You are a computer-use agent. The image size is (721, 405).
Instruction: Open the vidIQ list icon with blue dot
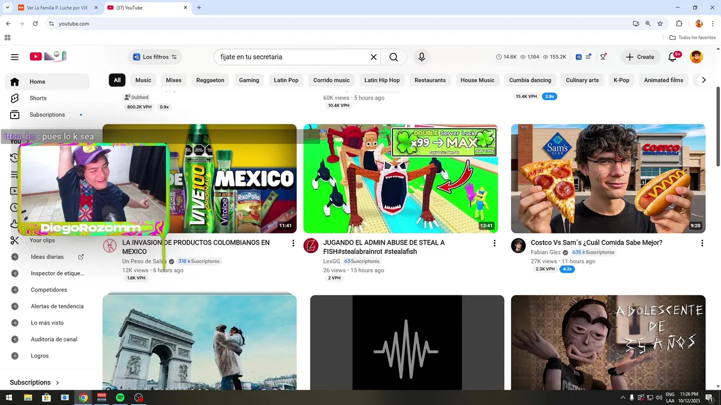588,57
